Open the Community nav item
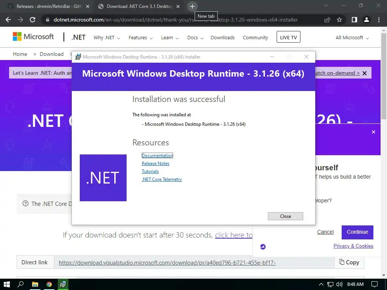This screenshot has width=387, height=290. pyautogui.click(x=255, y=38)
